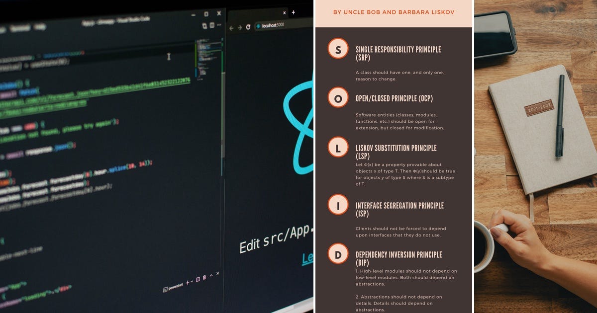Viewport: 597px width, 313px height.
Task: Click "2. Abstractions should not depend" paragraph
Action: (x=399, y=303)
